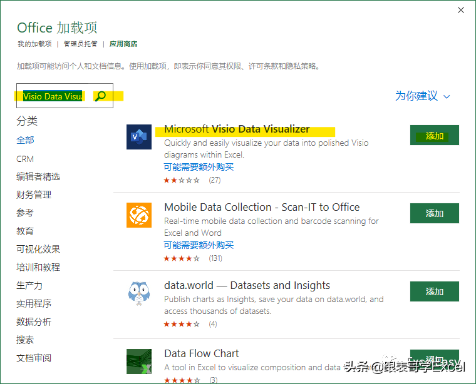This screenshot has height=384, width=476.
Task: Select the 实用程序 category
Action: (34, 303)
